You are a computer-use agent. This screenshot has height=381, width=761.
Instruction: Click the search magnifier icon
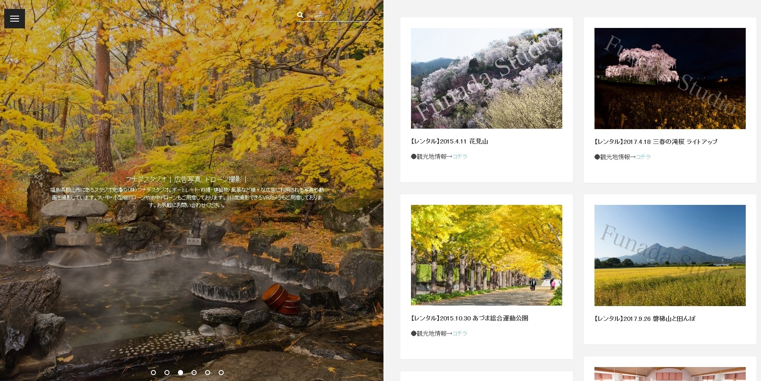(300, 15)
